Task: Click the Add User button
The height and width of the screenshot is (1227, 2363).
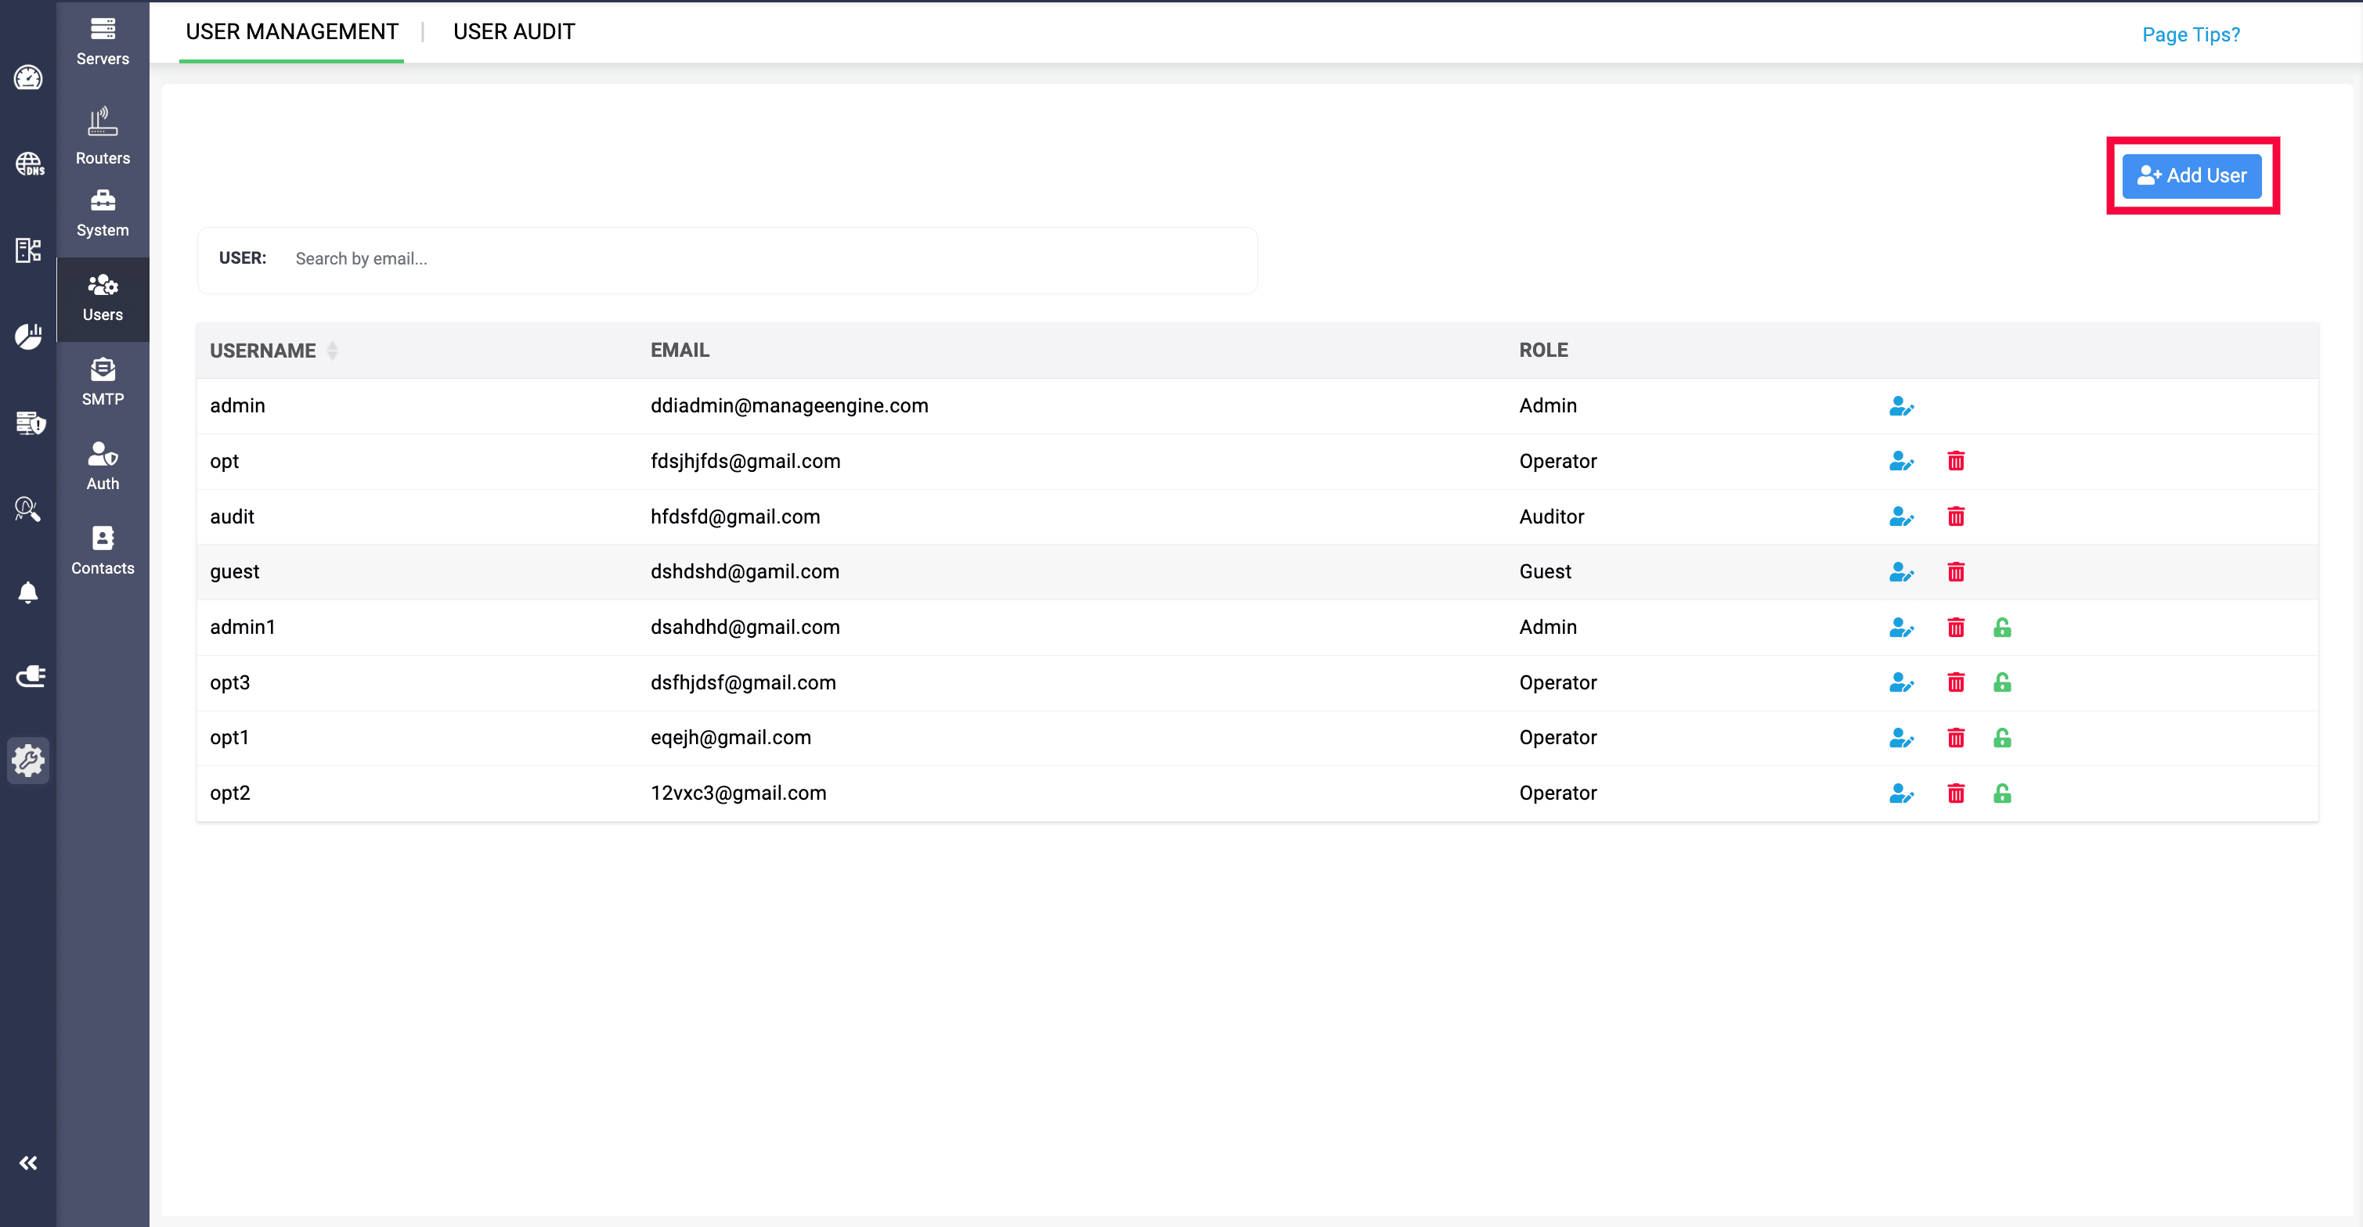Action: click(2192, 175)
